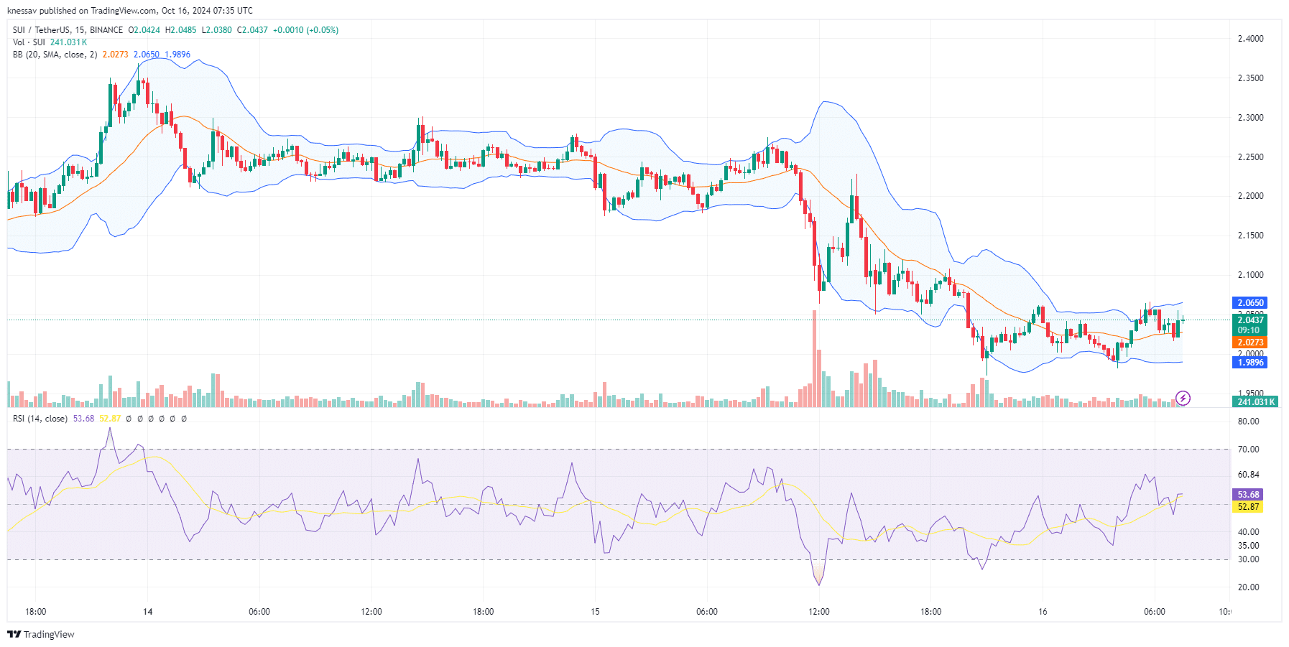
Task: Click the 2.1500 price axis label
Action: point(1250,236)
